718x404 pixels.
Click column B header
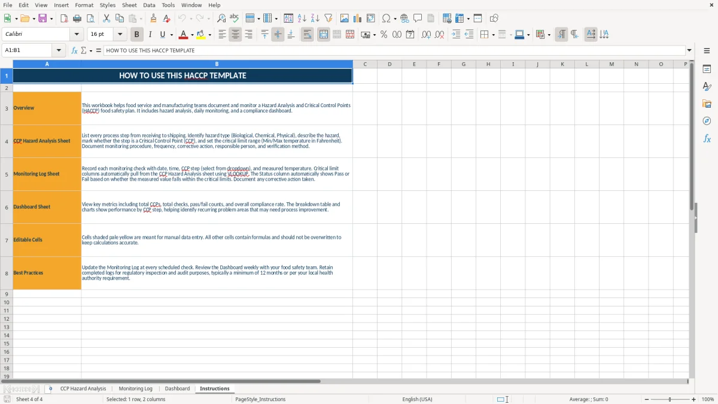217,64
